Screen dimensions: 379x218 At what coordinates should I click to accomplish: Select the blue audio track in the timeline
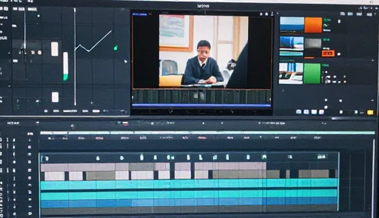coord(189,204)
